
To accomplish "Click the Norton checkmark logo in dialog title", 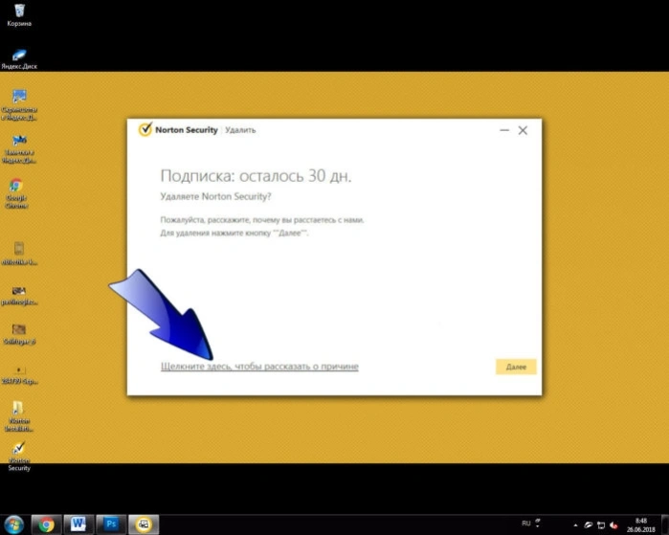I will tap(145, 129).
